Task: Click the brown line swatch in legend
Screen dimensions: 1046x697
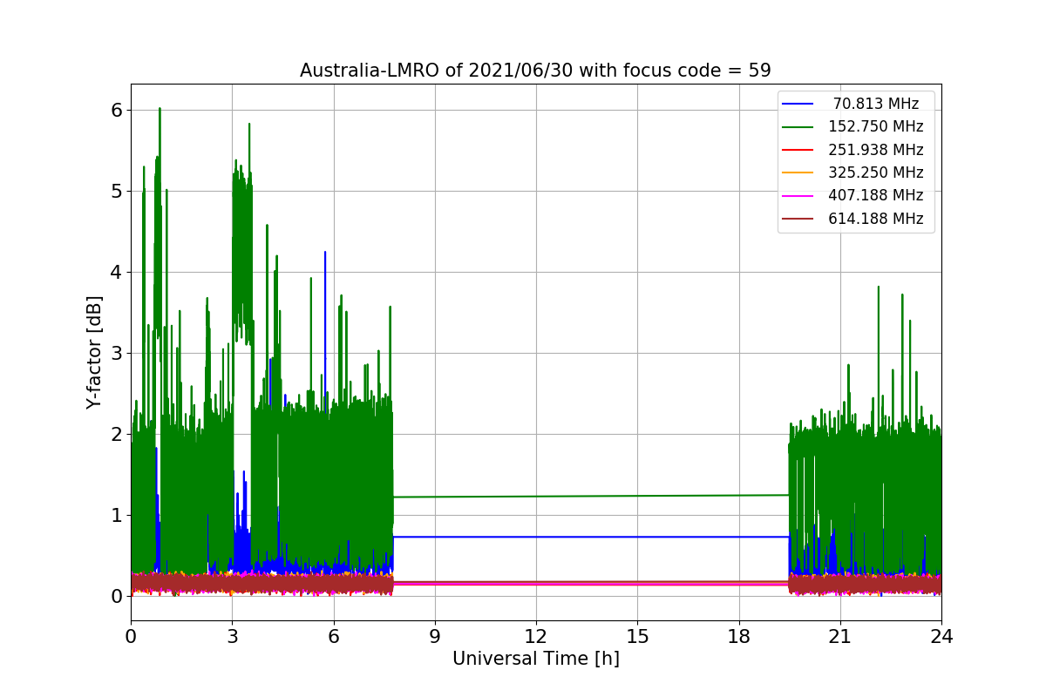Action: [x=798, y=219]
